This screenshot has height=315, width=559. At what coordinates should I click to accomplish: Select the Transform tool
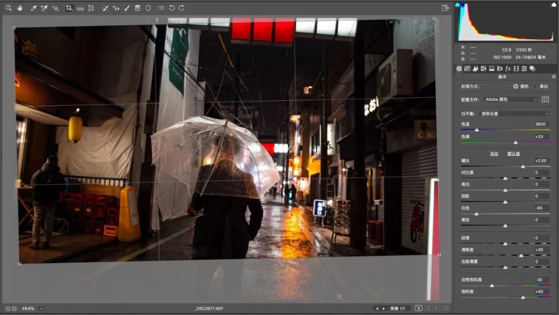coord(91,8)
